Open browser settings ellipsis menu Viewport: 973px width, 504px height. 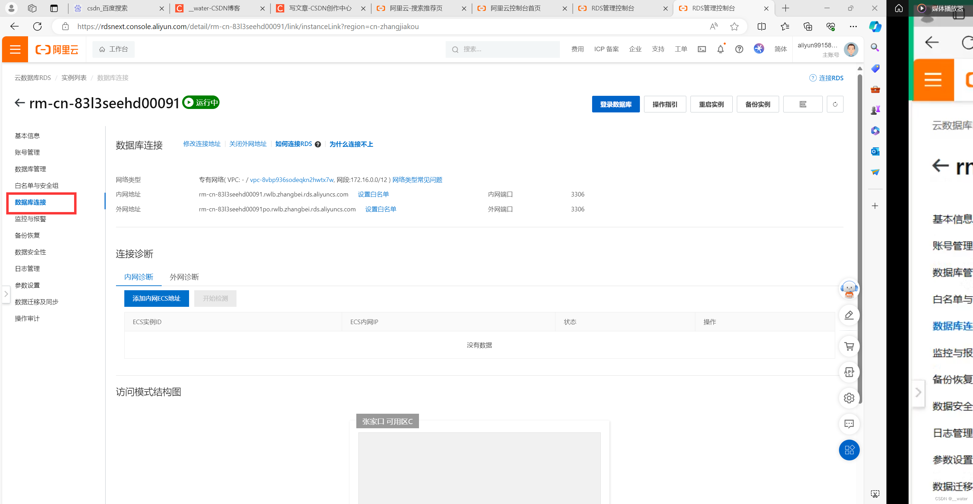coord(853,26)
